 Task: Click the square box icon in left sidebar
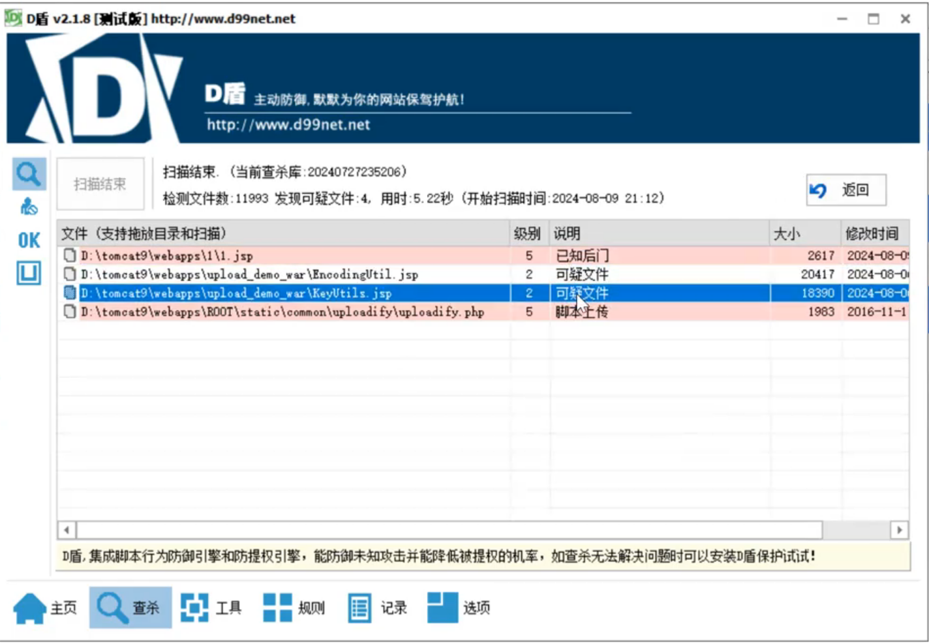29,273
